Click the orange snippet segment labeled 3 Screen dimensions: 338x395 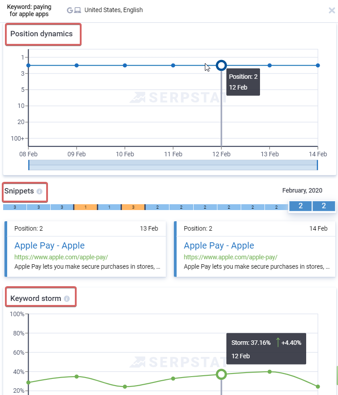coord(133,207)
